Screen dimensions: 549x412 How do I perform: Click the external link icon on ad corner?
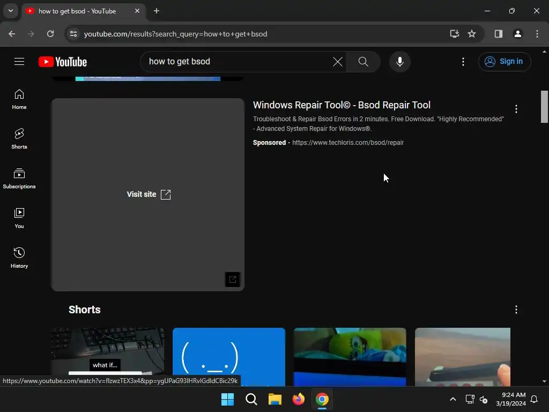point(233,279)
